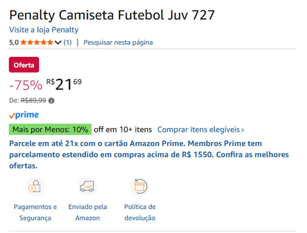Click the Pagamentos e Segurança label
Screen dimensions: 307x233
[35, 212]
